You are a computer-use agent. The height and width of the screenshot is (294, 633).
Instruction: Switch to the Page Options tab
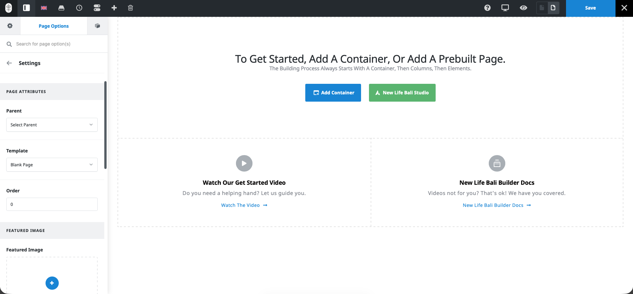pos(54,26)
